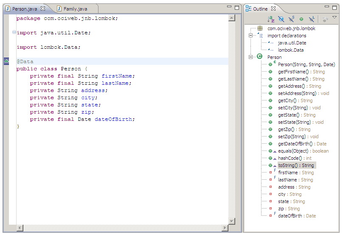This screenshot has height=234, width=343.
Task: Click the red square icon beside dateOfBirth
Action: [270, 216]
